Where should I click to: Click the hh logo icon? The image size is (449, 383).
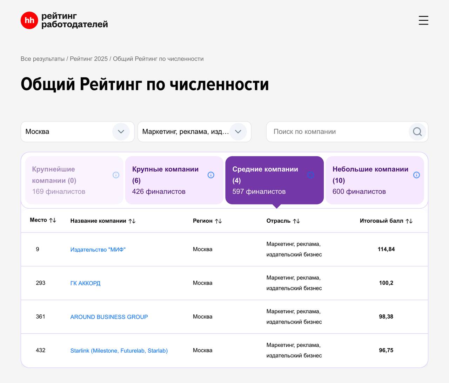[29, 20]
